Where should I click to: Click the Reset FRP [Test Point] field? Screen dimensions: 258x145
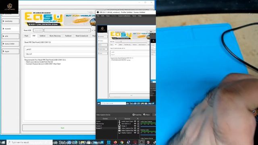click(60, 42)
